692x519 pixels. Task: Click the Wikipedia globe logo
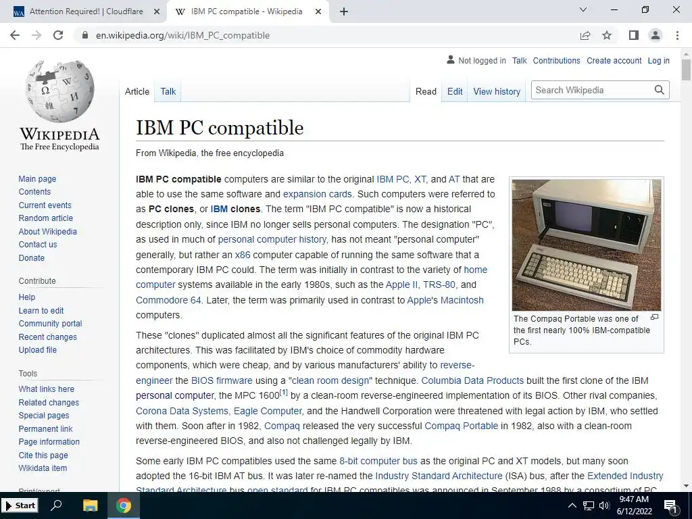[59, 91]
